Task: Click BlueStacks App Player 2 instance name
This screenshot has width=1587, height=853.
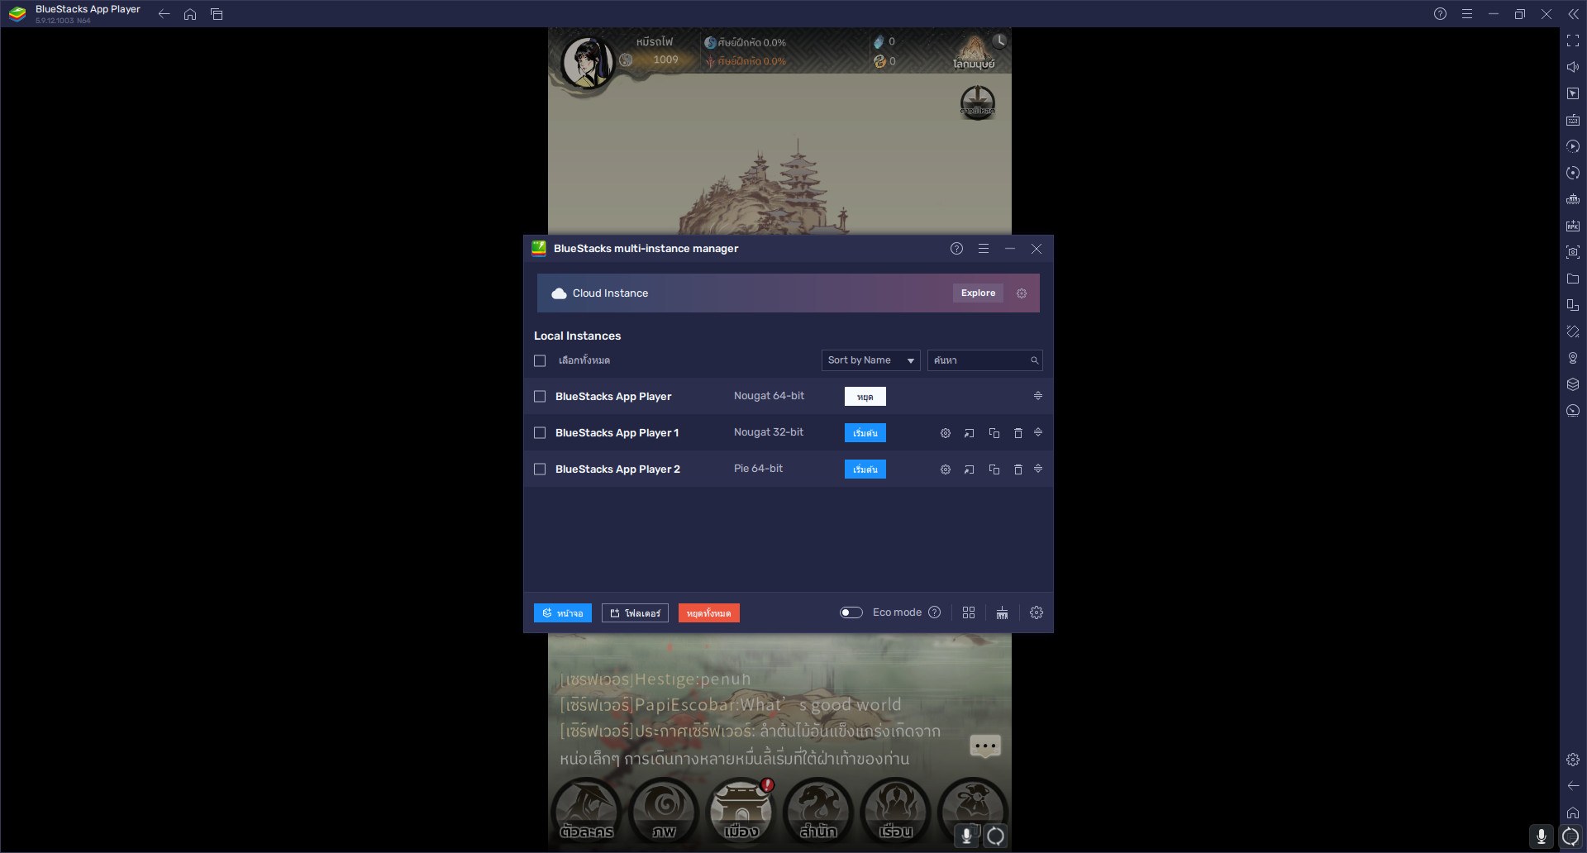Action: 617,469
